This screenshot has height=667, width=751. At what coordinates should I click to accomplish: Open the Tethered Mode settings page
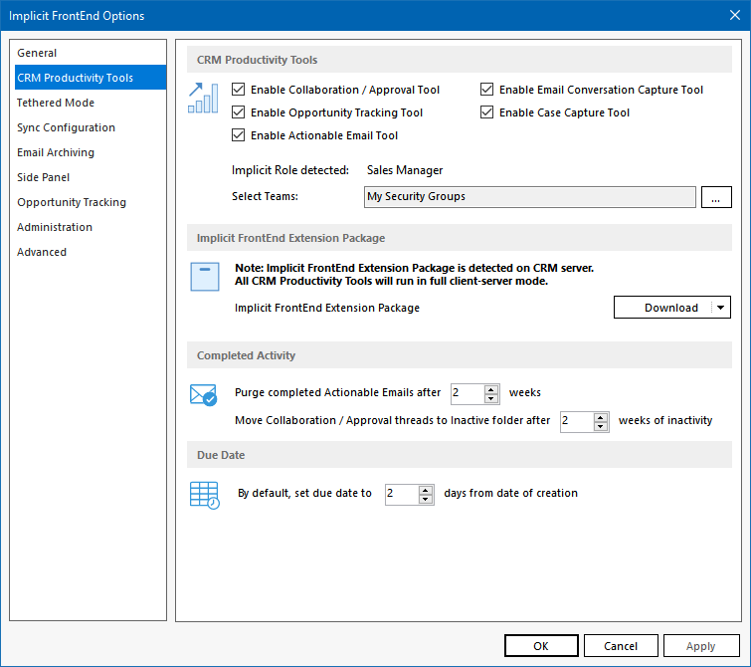56,103
